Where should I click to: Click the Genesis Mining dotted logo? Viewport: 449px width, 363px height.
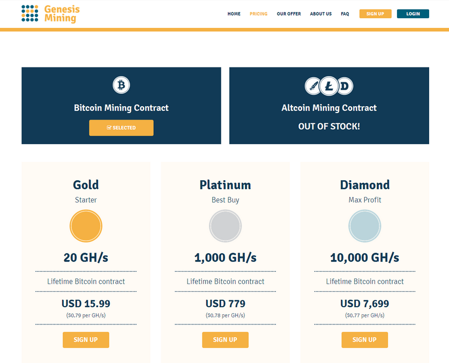pyautogui.click(x=30, y=13)
